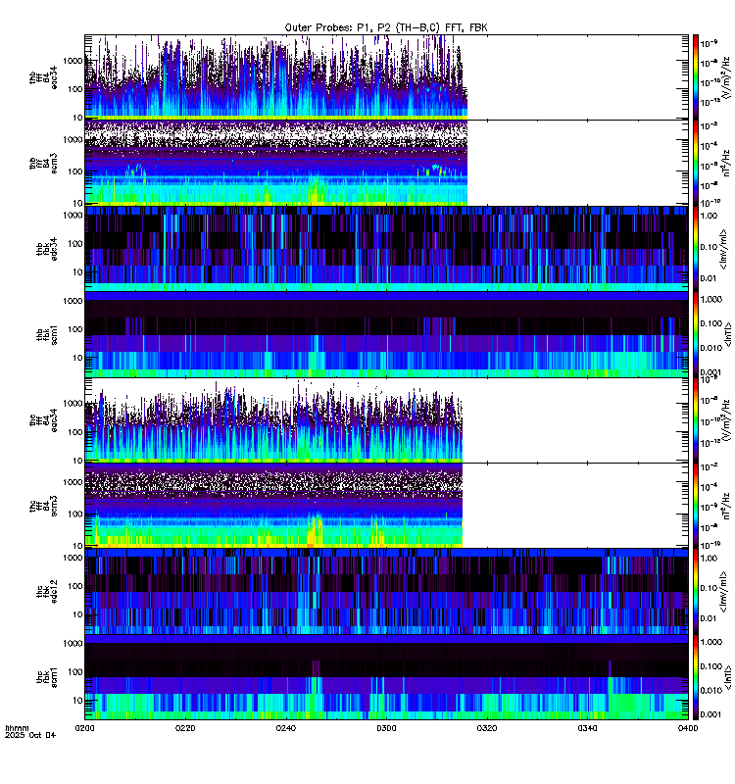This screenshot has height=784, width=735.
Task: Click inside the thc fbk scm1 filterbank panel
Action: point(386,677)
